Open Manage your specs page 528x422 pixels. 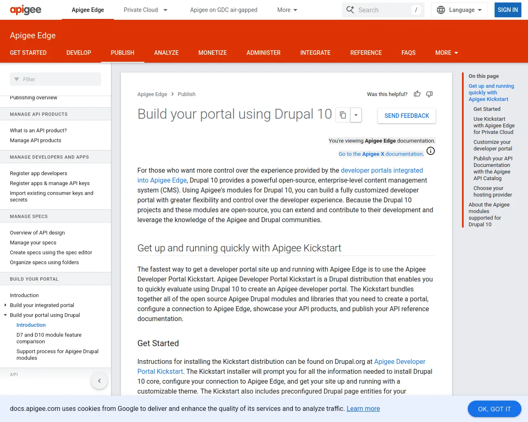click(33, 242)
